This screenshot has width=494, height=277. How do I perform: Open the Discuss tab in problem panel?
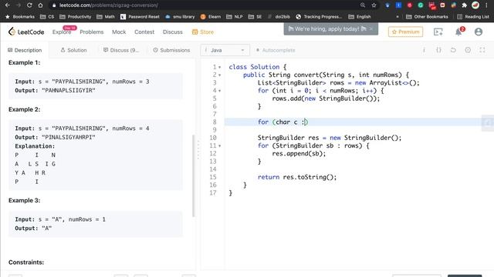pos(121,50)
